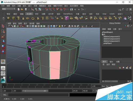Switch to four view layout
The width and height of the screenshot is (133, 101).
pyautogui.click(x=3, y=73)
